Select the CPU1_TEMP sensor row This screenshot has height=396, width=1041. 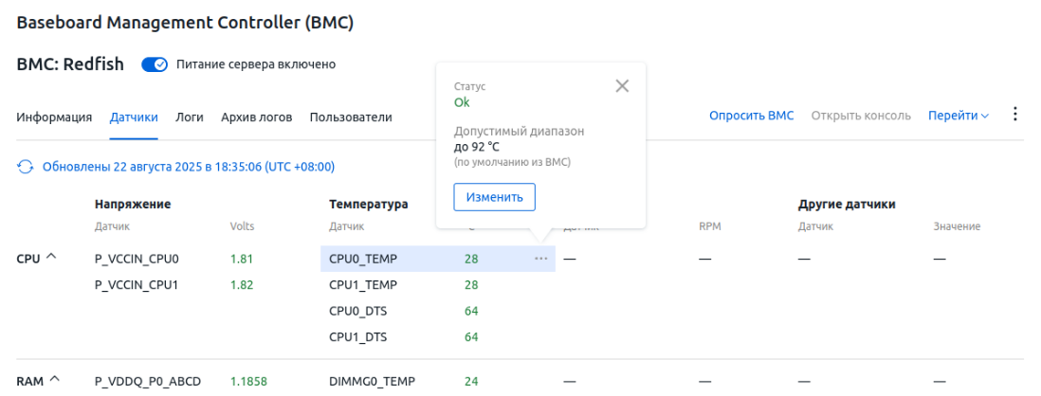[362, 284]
